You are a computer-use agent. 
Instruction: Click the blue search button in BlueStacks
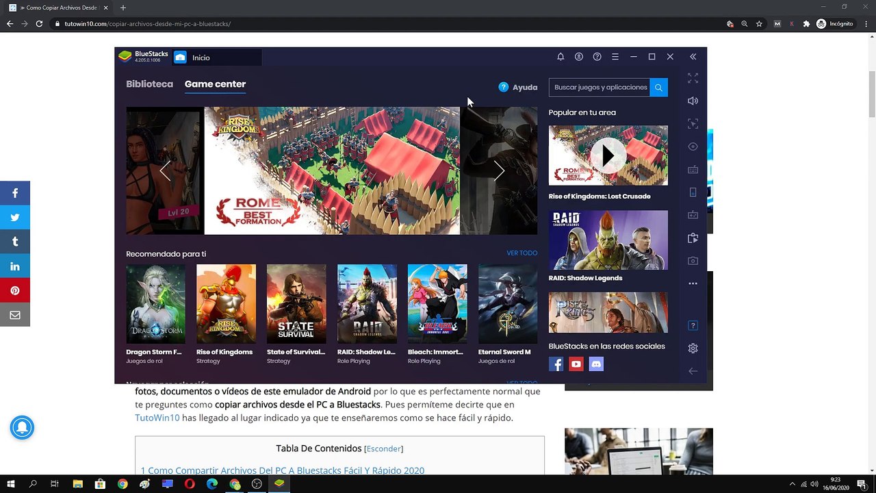click(658, 88)
